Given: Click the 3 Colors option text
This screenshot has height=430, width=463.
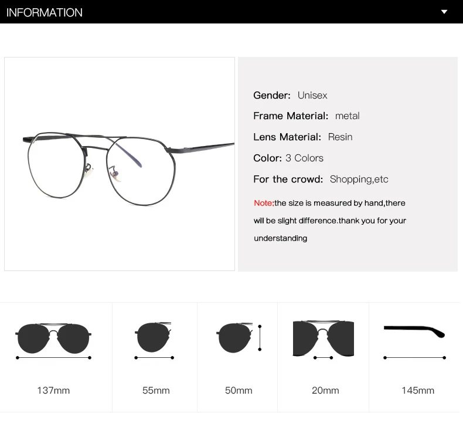Looking at the screenshot, I should pos(304,158).
